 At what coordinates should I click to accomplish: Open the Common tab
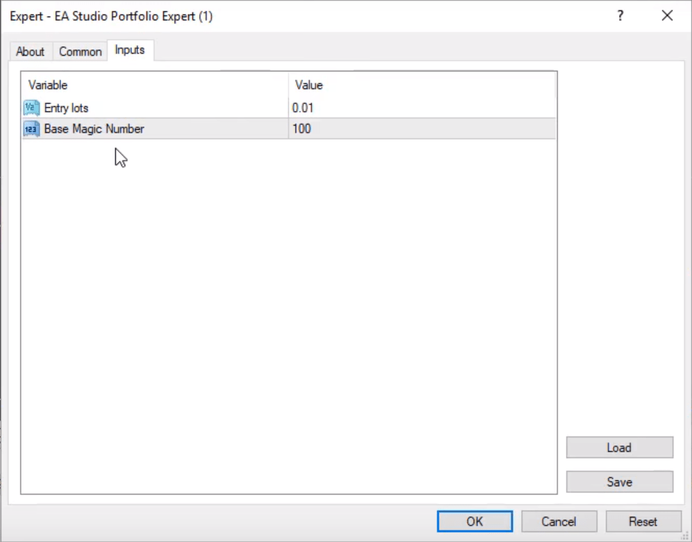[x=80, y=51]
